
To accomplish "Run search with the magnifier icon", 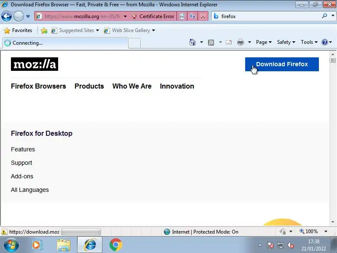I will pos(324,16).
